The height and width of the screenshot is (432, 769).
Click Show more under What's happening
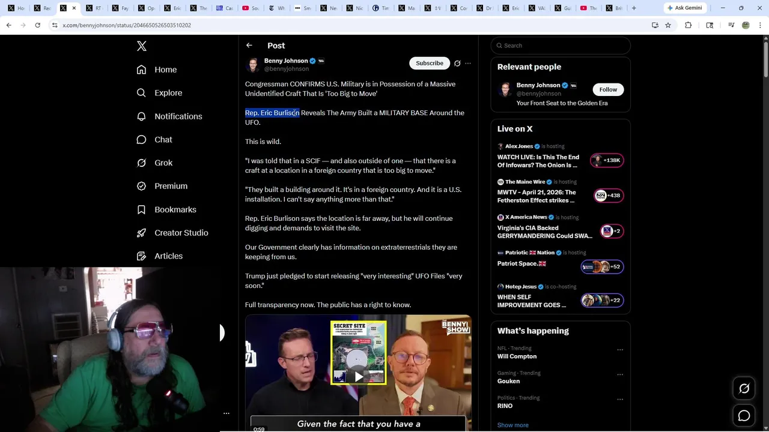[x=513, y=425]
